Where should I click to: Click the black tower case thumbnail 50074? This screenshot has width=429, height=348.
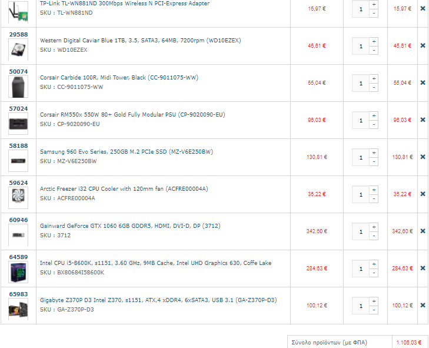point(18,87)
